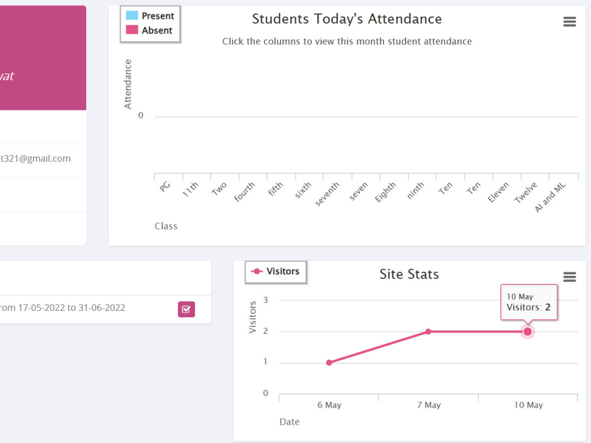Click the blue Present legend swatch
591x443 pixels.
pos(131,15)
